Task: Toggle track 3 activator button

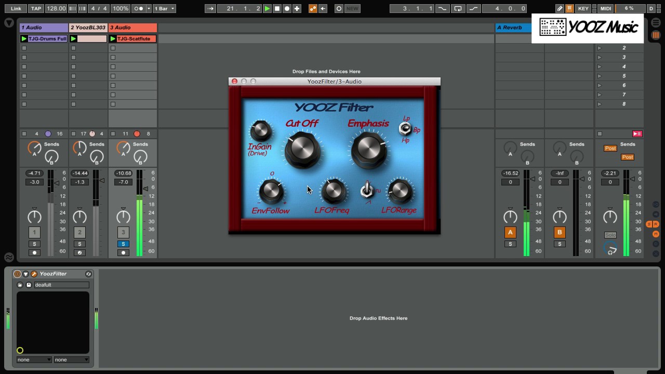Action: [123, 232]
